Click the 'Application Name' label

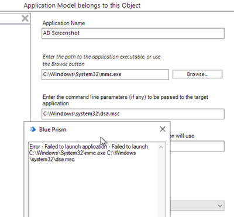[x=64, y=23]
